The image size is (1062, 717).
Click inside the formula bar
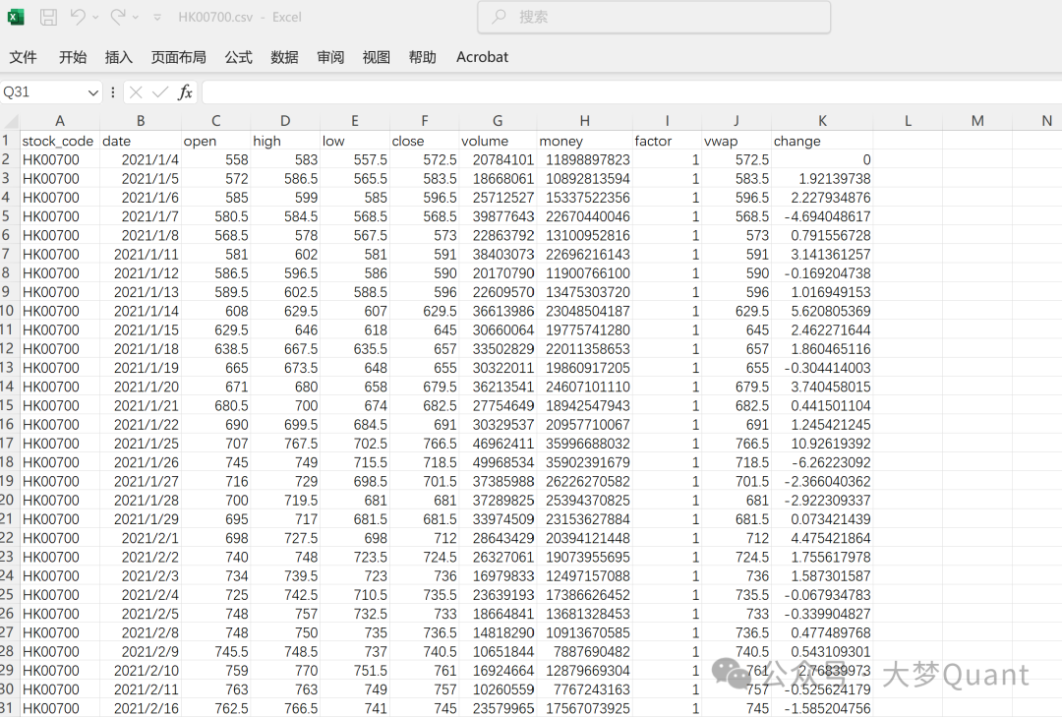point(631,92)
